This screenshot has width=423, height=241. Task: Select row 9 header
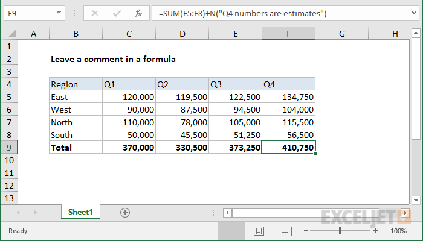pos(9,148)
